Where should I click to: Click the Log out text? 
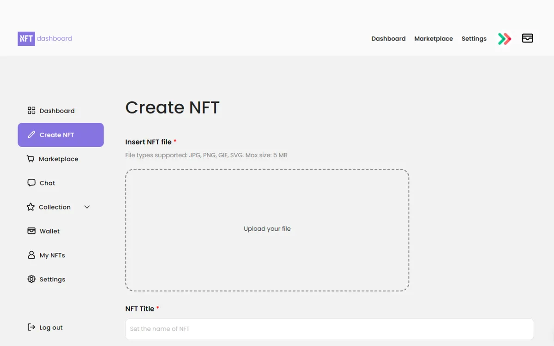tap(51, 328)
